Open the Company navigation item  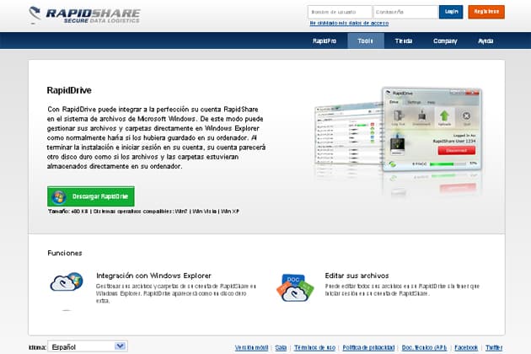(445, 40)
